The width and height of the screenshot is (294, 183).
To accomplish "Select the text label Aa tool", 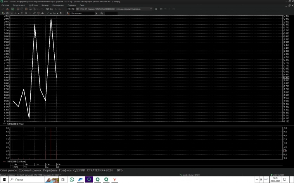I will click(55, 13).
